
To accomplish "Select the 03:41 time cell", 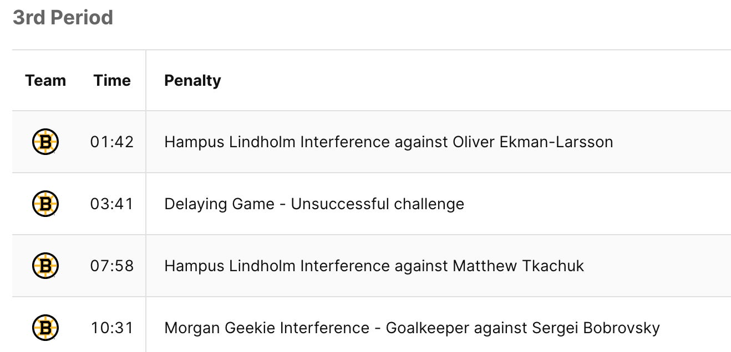I will click(x=112, y=204).
